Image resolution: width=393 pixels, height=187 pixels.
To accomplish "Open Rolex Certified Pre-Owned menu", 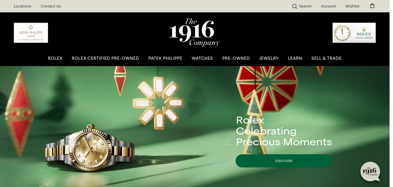I will [x=105, y=58].
